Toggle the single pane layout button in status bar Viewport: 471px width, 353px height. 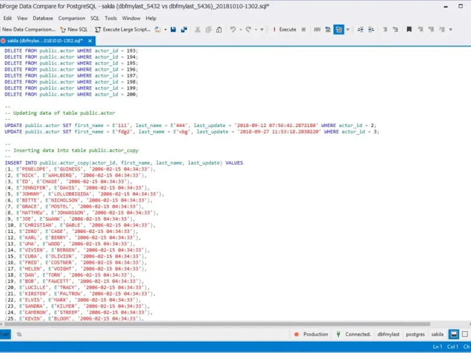click(465, 334)
